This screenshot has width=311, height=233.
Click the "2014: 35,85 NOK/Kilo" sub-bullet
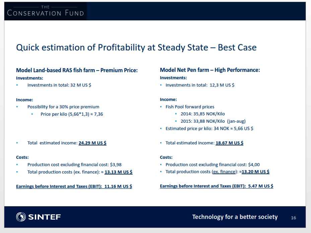(203, 114)
